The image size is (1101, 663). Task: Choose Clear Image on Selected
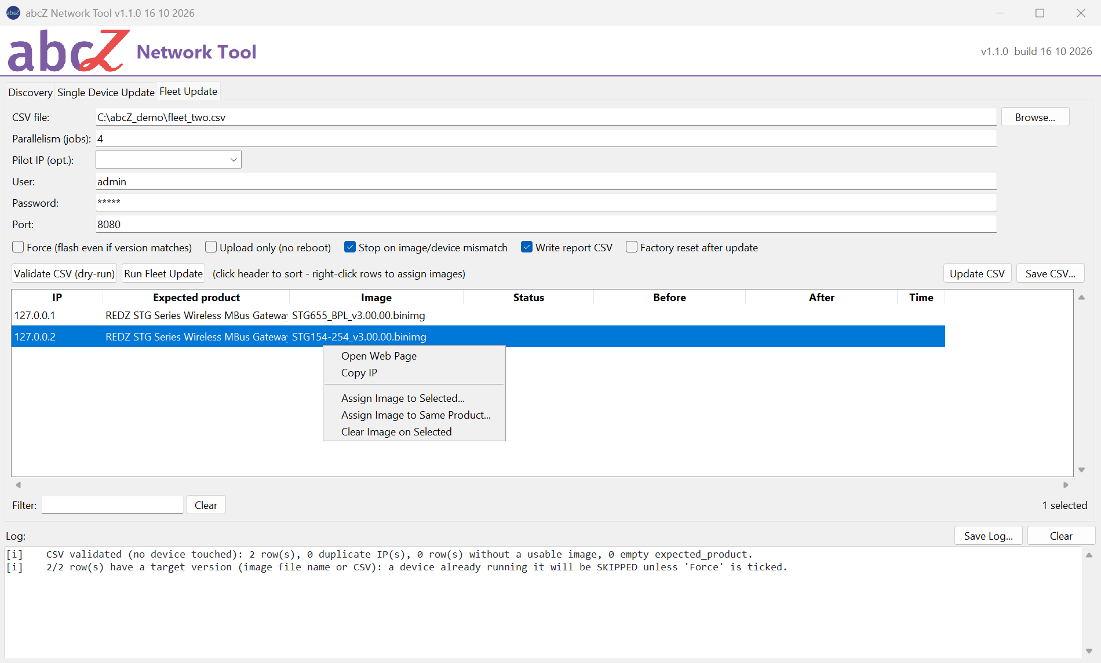(x=414, y=432)
